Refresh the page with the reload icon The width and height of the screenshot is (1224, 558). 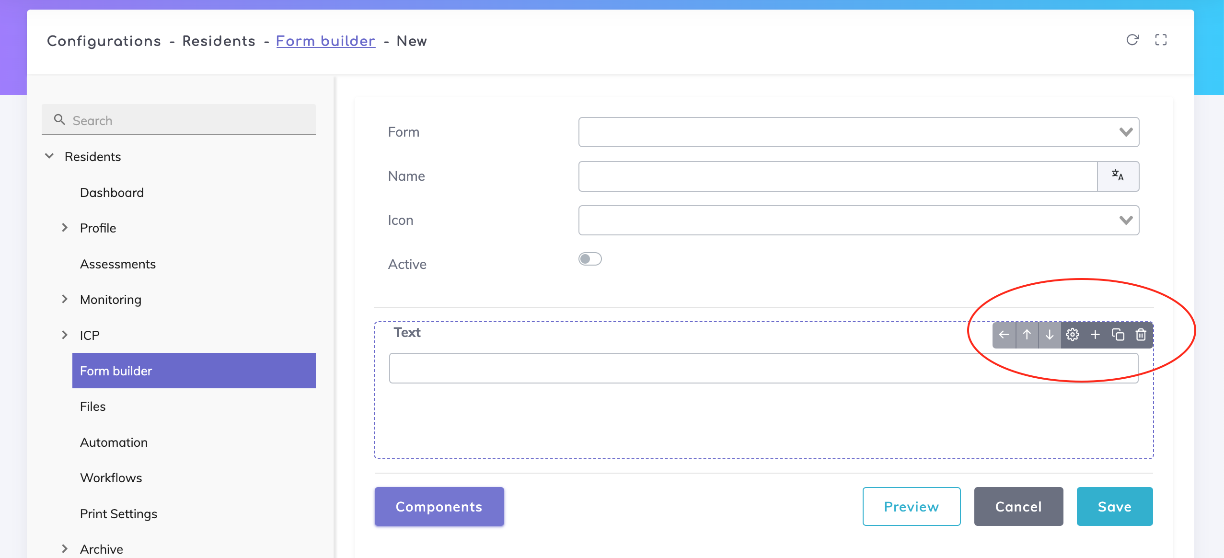pyautogui.click(x=1132, y=40)
